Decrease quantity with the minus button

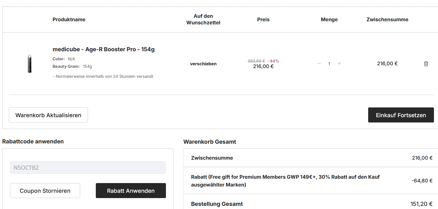pos(319,64)
